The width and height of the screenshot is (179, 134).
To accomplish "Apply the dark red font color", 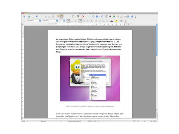I will pos(112,21).
